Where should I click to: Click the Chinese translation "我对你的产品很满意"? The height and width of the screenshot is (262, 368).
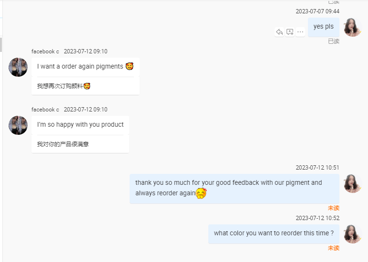coord(63,144)
